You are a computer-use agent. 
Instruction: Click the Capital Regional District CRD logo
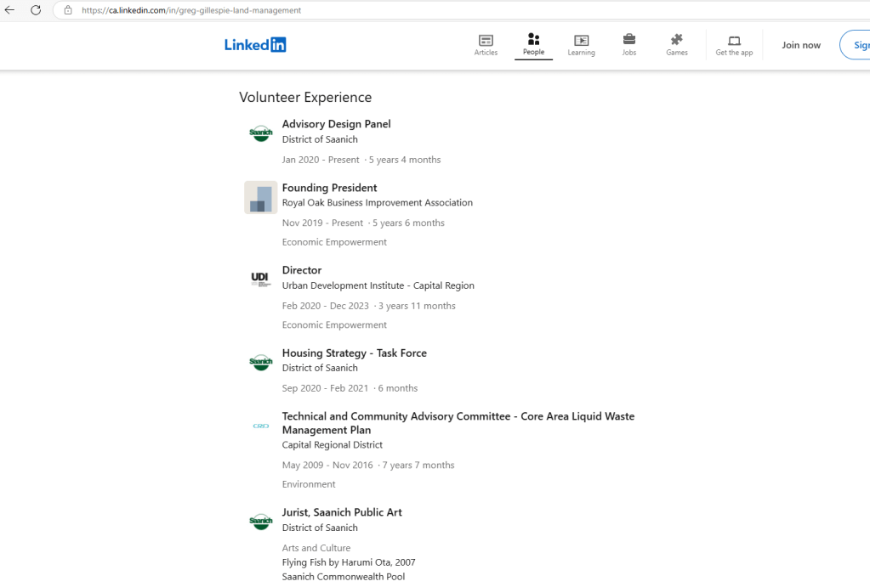coord(260,426)
